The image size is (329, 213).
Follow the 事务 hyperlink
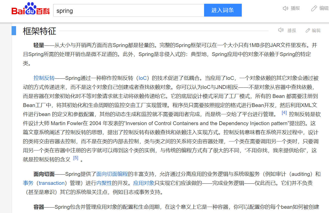coord(28,183)
